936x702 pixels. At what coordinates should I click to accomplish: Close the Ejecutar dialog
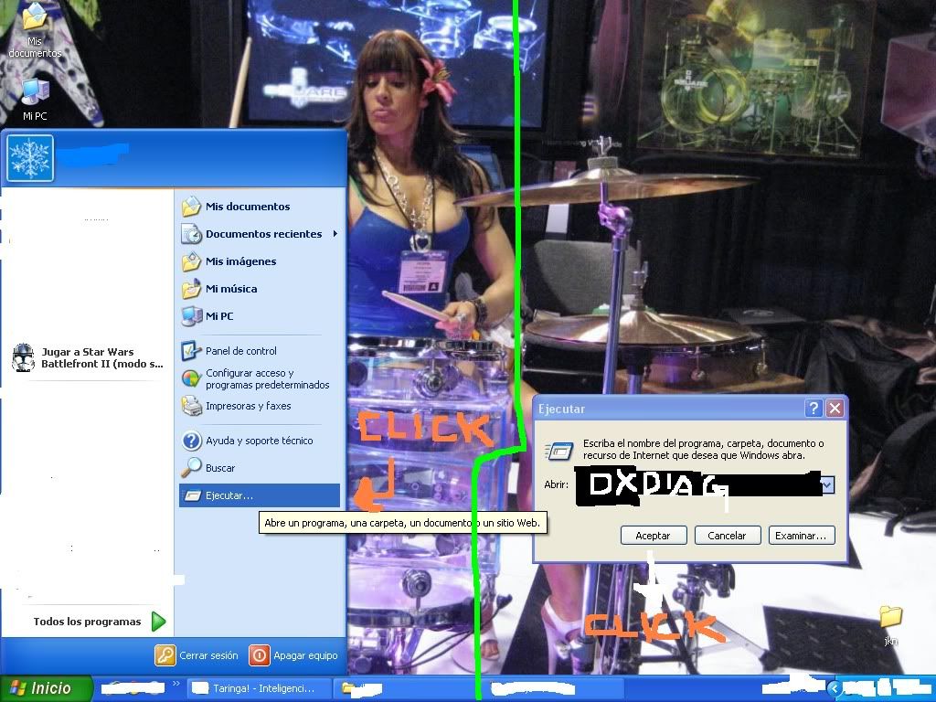tap(835, 409)
